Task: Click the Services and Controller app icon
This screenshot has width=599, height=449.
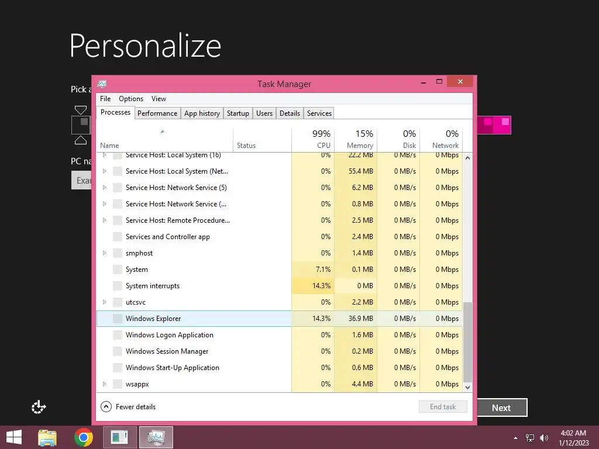Action: click(118, 237)
